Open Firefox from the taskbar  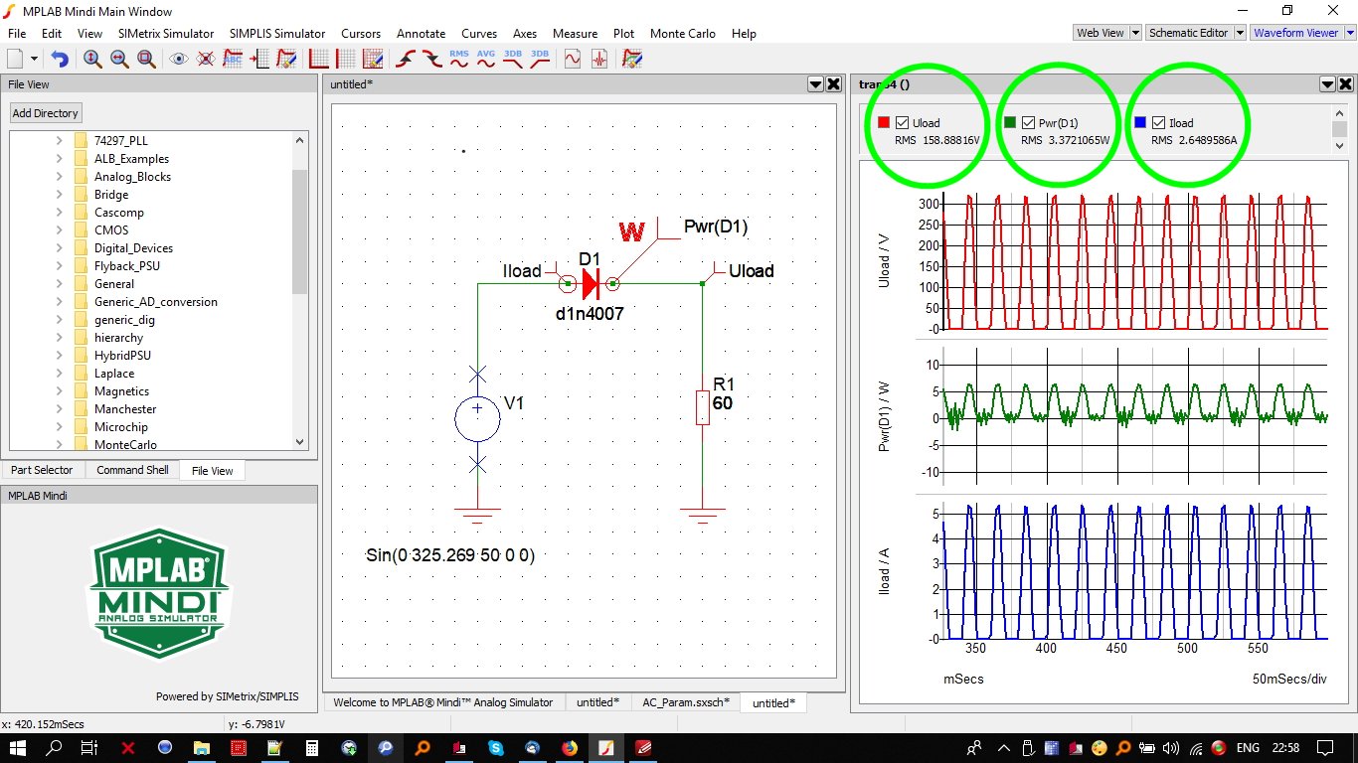[569, 747]
